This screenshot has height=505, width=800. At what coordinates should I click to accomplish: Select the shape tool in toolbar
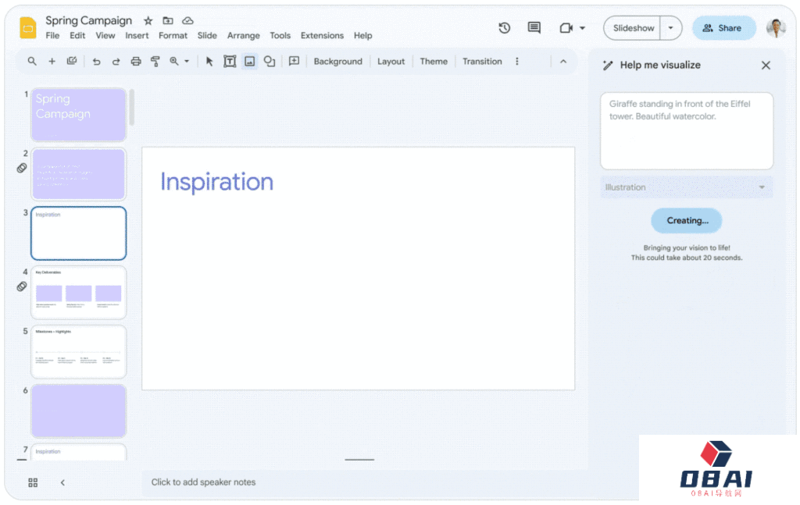(x=270, y=62)
